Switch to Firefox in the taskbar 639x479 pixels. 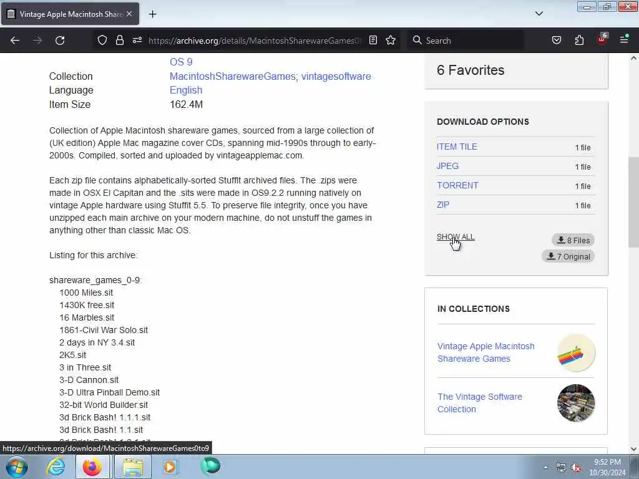pyautogui.click(x=92, y=467)
